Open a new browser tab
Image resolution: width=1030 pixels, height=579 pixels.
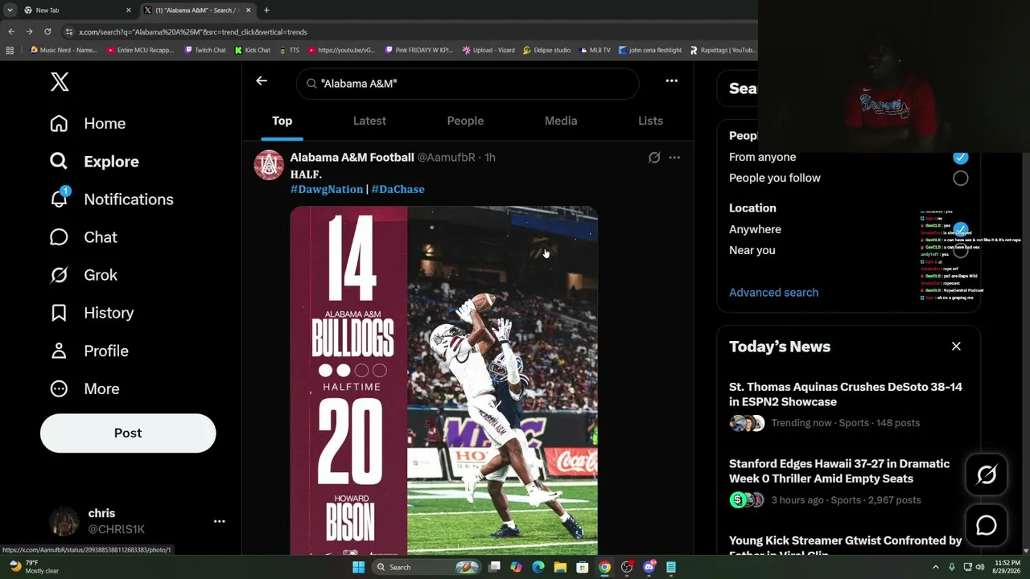pyautogui.click(x=266, y=10)
